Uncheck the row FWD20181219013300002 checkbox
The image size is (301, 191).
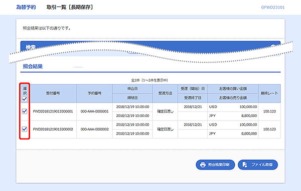point(25,129)
